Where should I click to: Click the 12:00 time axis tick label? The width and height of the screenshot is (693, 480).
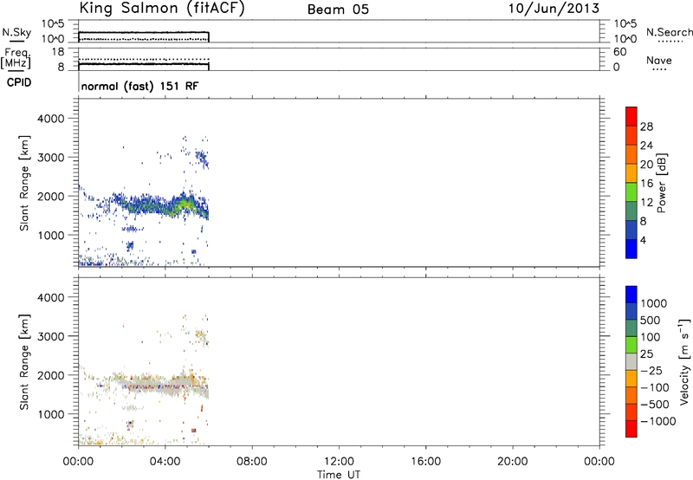[x=339, y=462]
